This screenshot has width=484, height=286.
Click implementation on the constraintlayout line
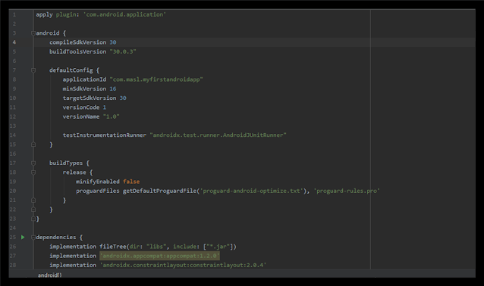73,265
